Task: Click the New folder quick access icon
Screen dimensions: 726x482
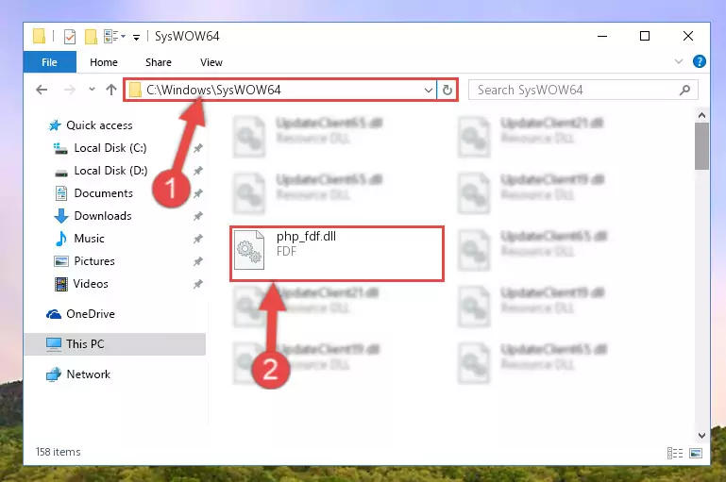Action: (x=91, y=36)
